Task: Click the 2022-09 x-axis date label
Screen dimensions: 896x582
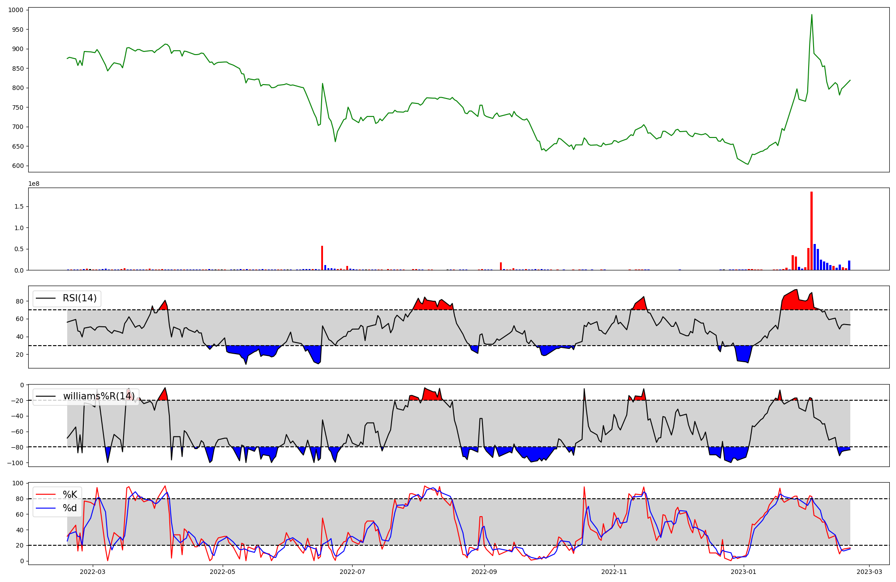Action: coord(484,572)
